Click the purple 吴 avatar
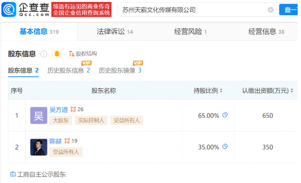Image resolution: width=301 pixels, height=183 pixels. point(39,115)
